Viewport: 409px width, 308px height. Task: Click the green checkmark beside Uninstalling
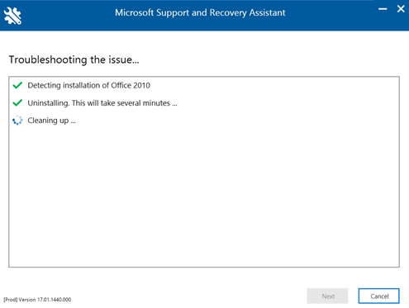[17, 103]
